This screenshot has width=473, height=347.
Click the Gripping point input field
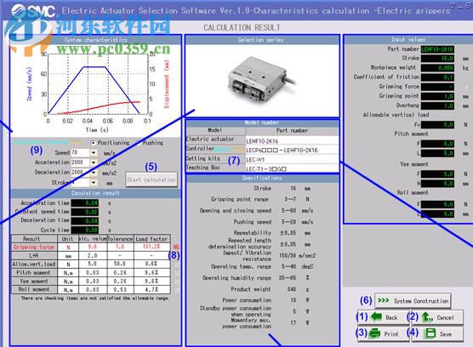(437, 96)
